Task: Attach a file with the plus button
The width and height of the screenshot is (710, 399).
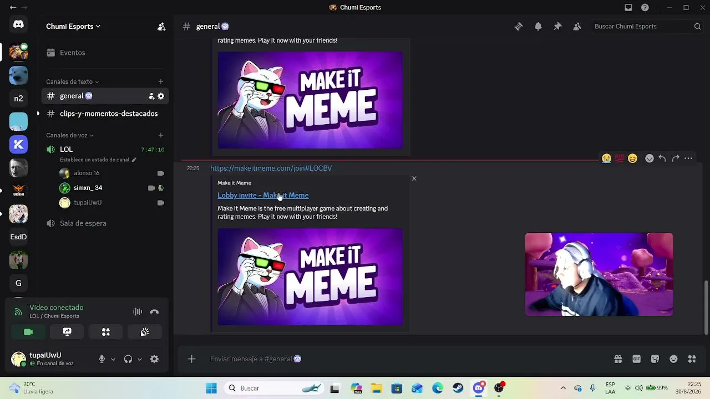Action: [191, 359]
